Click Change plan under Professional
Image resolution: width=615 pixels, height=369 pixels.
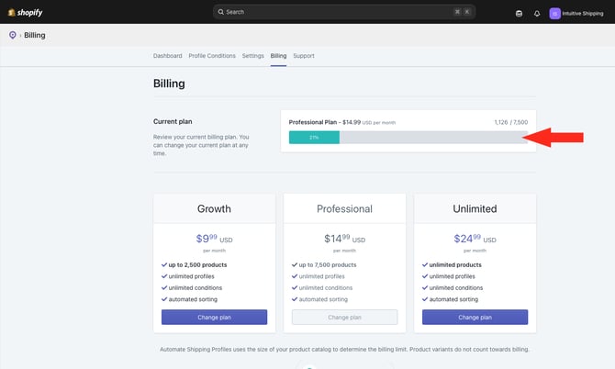coord(344,317)
